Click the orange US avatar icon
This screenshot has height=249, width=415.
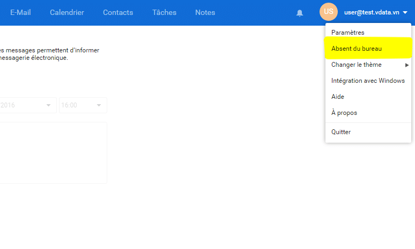point(328,12)
